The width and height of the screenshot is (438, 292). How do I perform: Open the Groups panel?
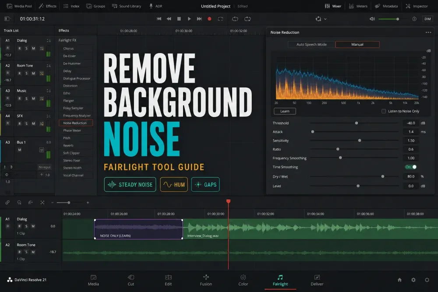pyautogui.click(x=96, y=6)
